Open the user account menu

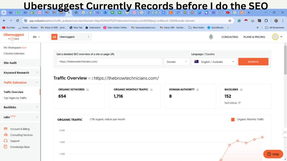[277, 37]
